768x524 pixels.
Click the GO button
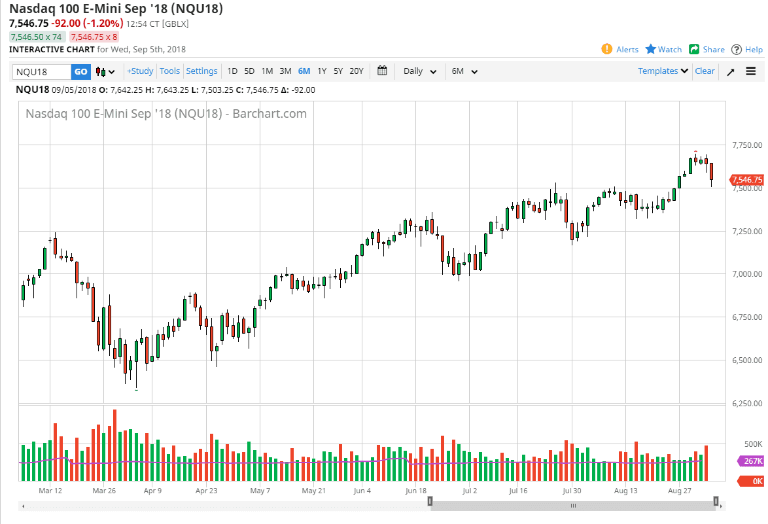click(x=80, y=71)
